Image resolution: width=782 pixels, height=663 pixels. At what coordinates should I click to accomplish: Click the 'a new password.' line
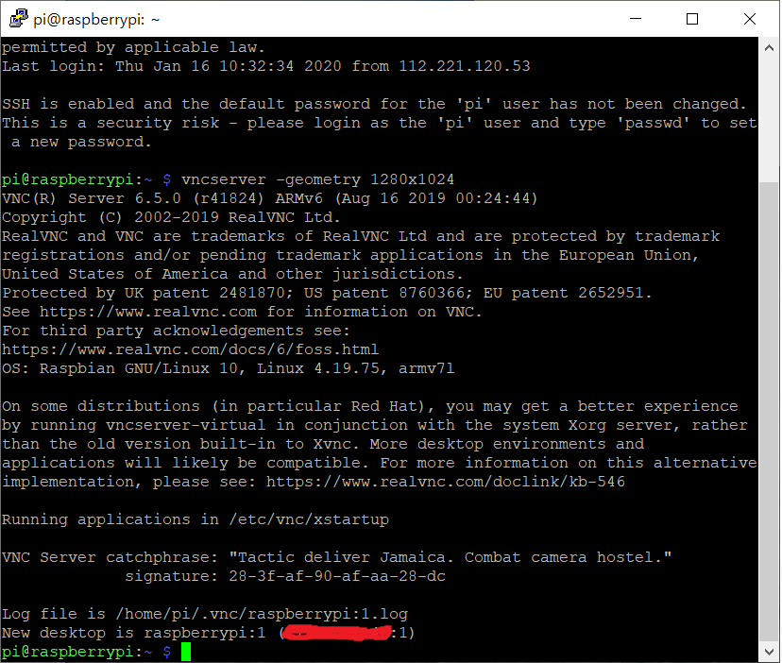(81, 142)
